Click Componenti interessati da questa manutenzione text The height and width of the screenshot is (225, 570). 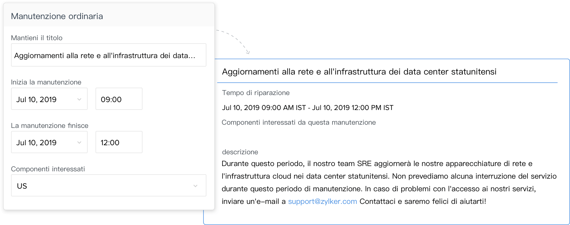pyautogui.click(x=298, y=122)
